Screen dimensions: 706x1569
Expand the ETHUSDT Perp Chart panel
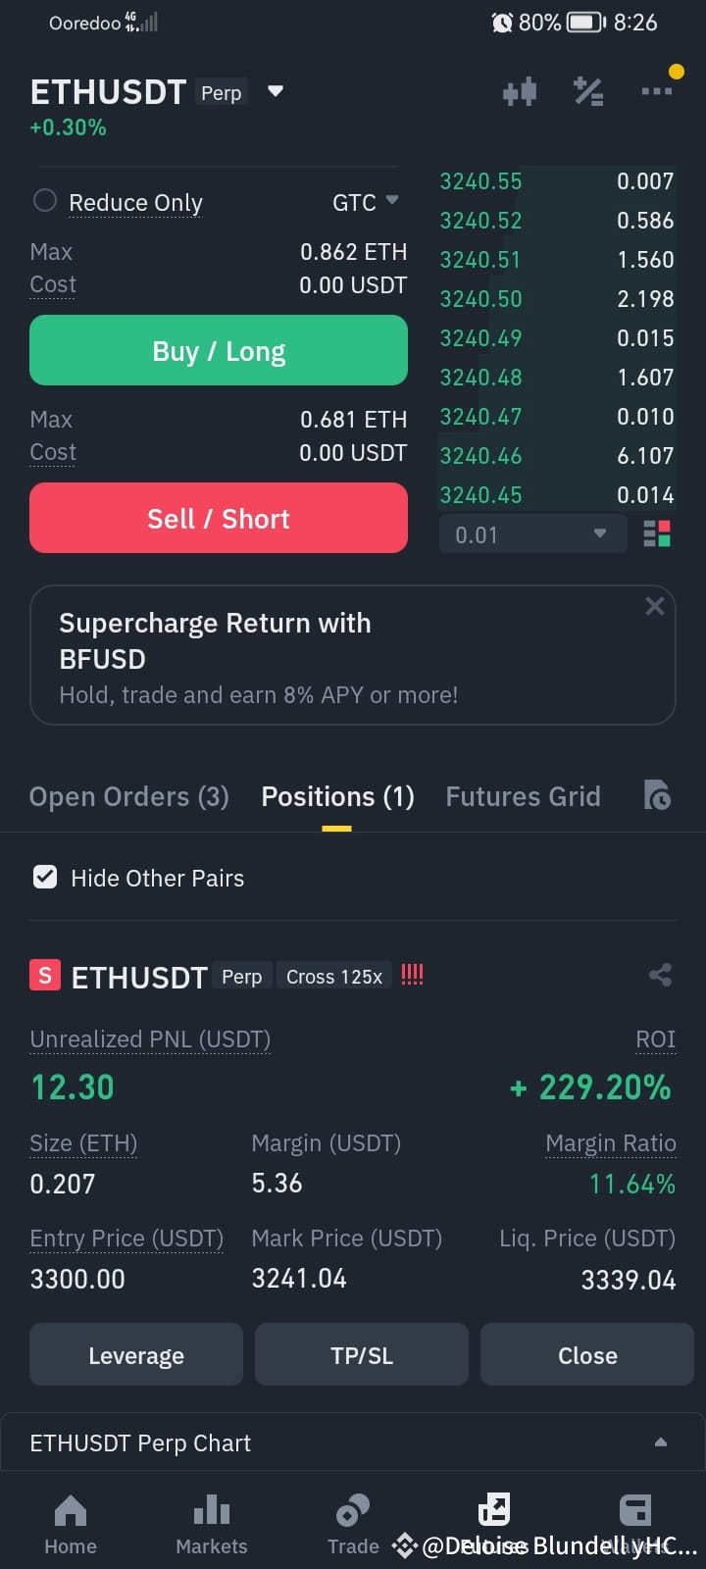[x=661, y=1442]
